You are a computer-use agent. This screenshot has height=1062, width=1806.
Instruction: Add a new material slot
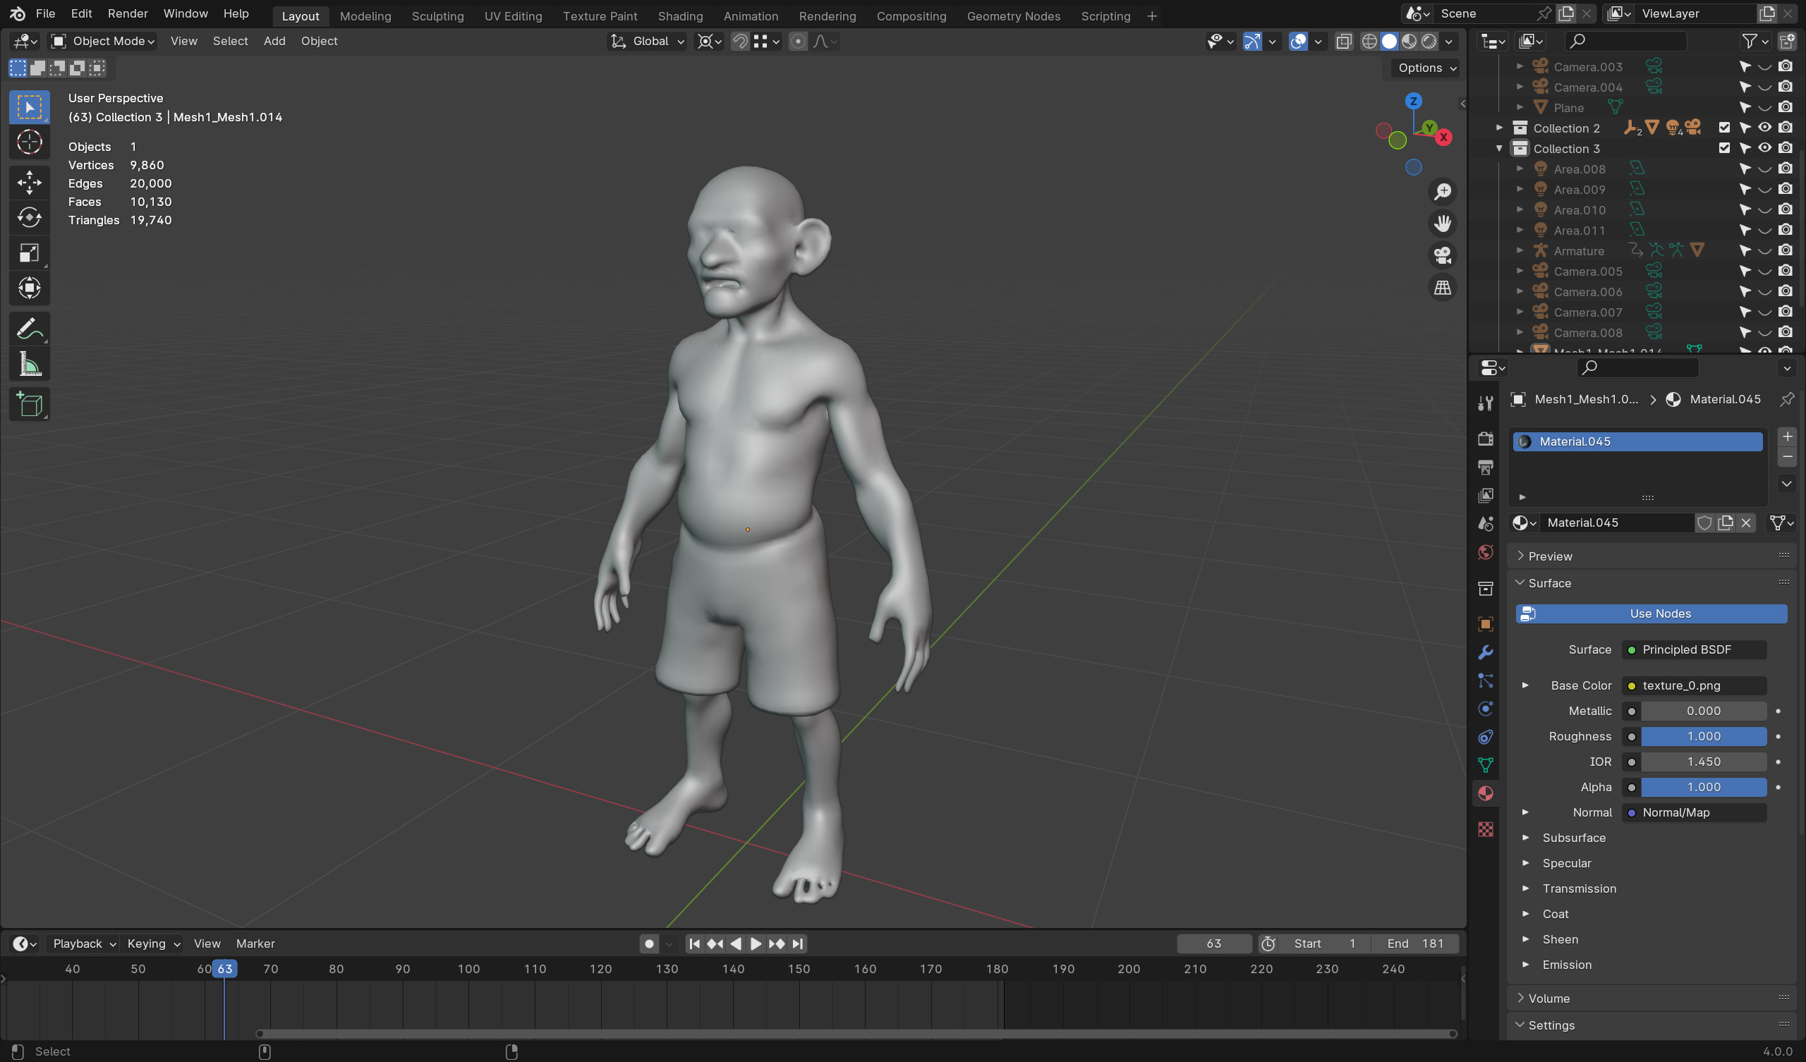click(x=1788, y=437)
